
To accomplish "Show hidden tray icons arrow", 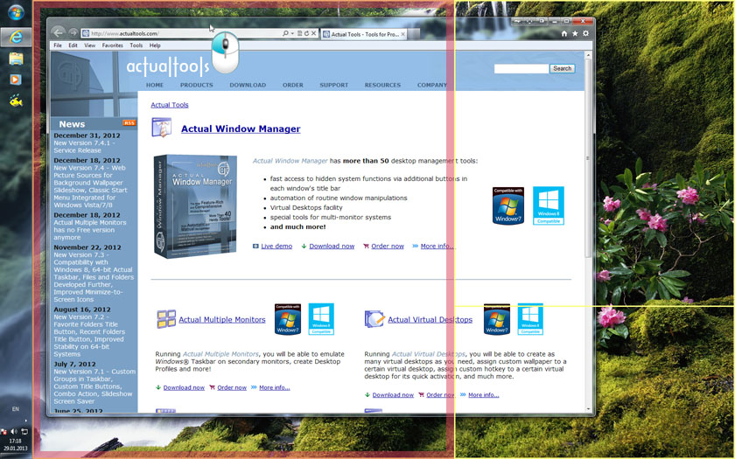I will pyautogui.click(x=25, y=421).
